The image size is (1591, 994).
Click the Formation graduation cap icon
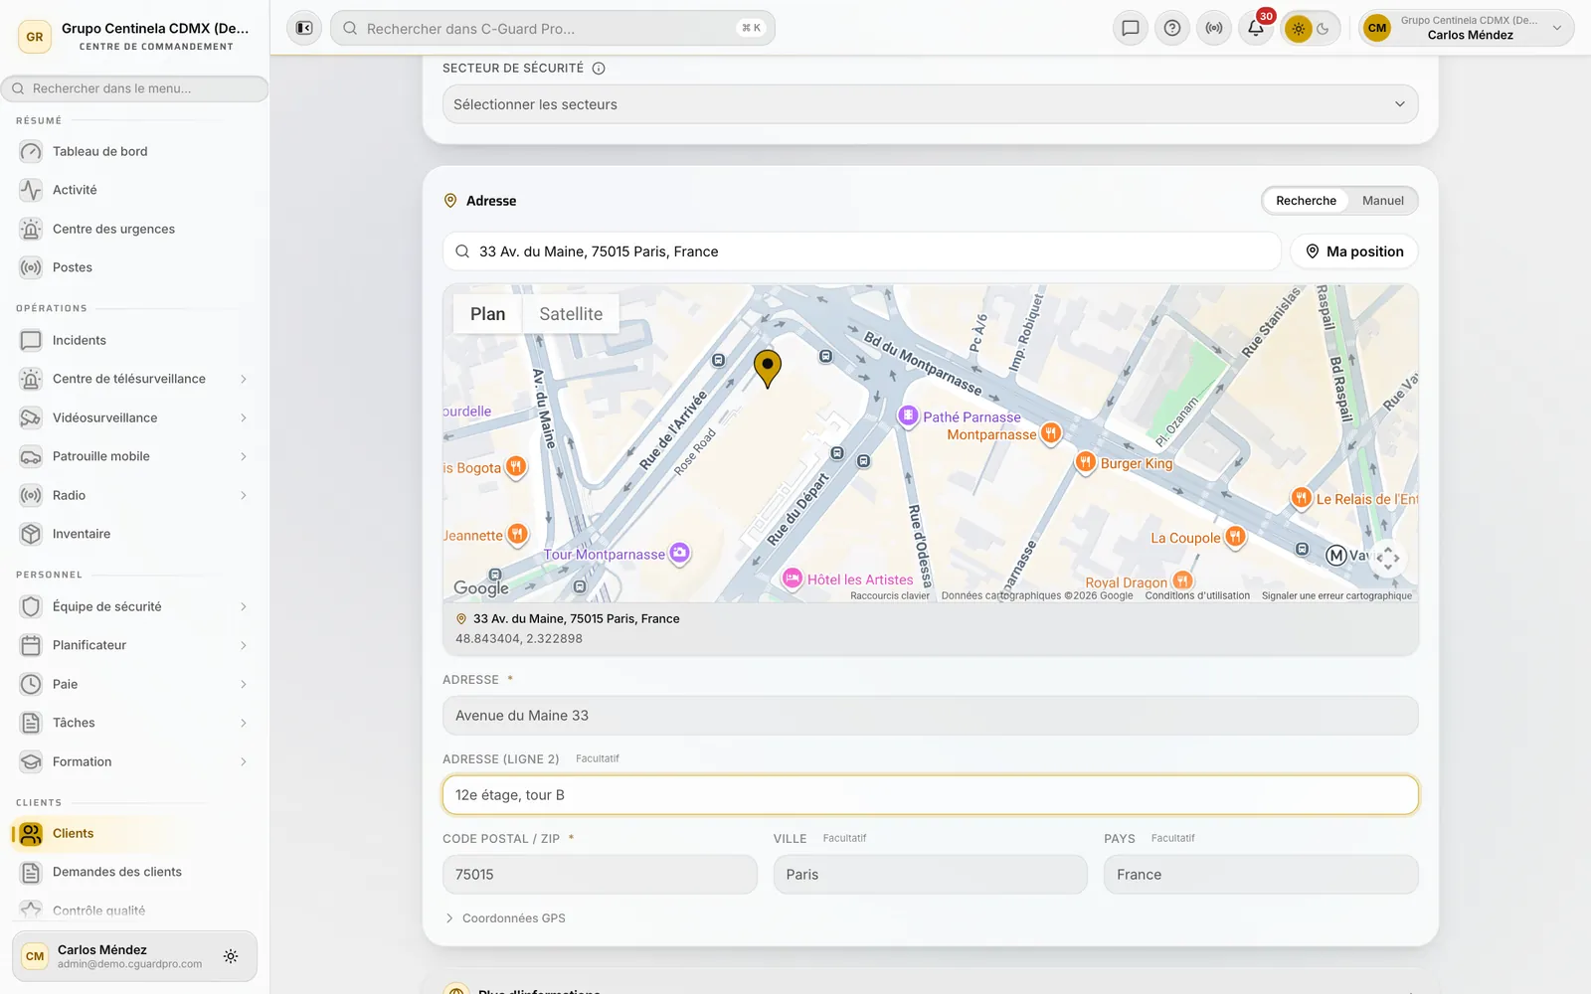[31, 761]
